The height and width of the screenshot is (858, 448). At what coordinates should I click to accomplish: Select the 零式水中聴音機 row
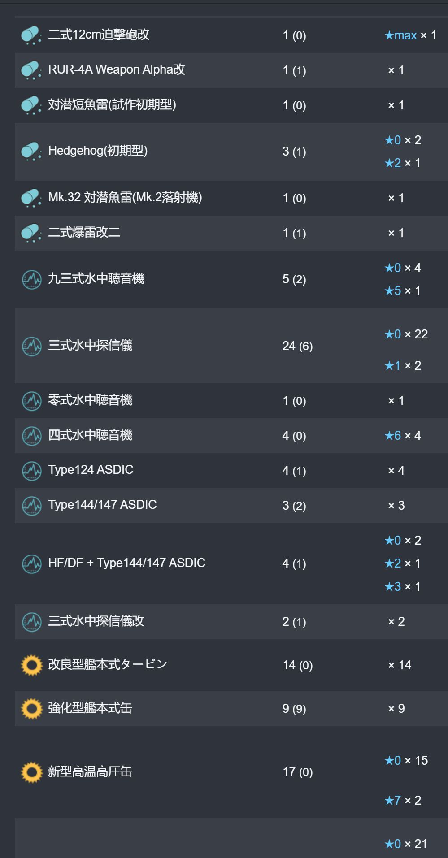(231, 400)
